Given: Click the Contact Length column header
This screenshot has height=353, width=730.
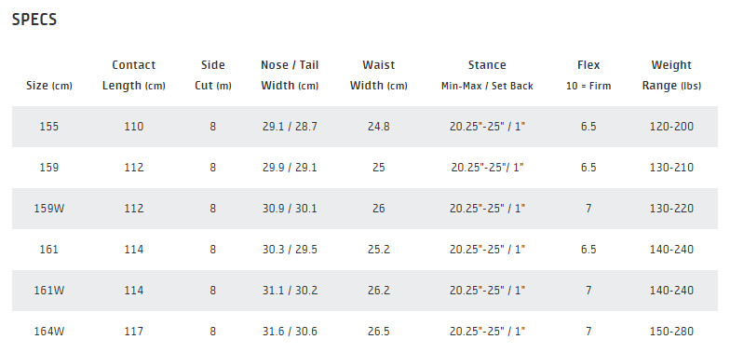Looking at the screenshot, I should click(x=134, y=75).
